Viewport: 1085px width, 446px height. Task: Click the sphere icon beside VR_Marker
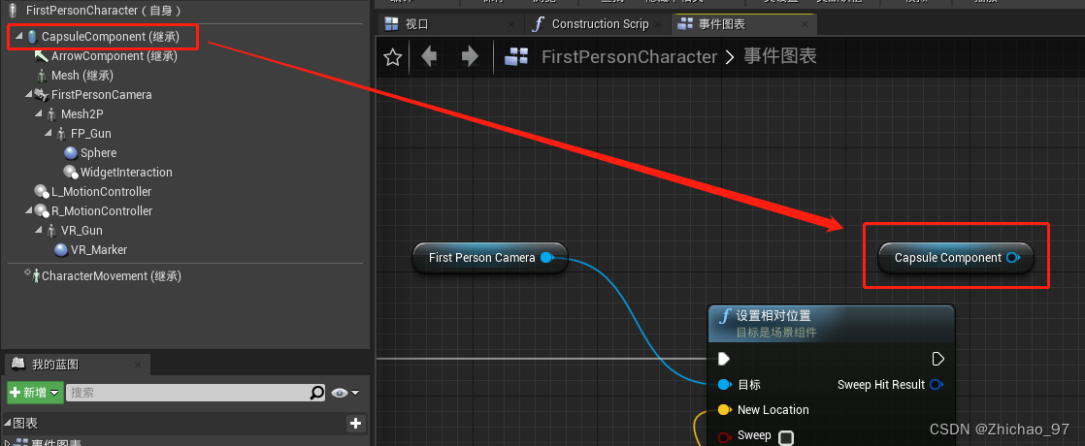(x=60, y=249)
